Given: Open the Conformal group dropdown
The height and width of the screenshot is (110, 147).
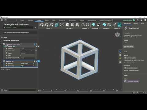Looking at the screenshot, I should tap(96, 28).
